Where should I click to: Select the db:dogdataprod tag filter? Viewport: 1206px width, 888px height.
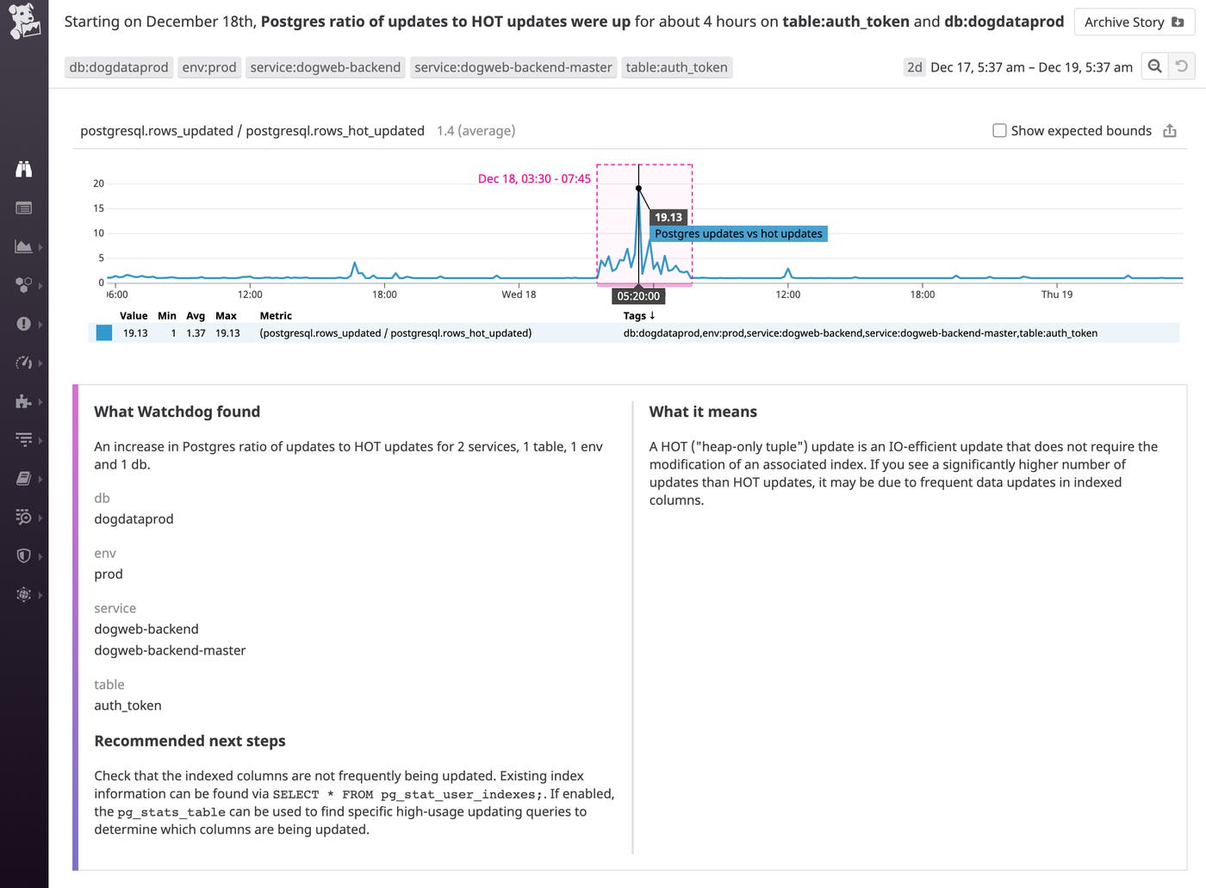coord(118,66)
